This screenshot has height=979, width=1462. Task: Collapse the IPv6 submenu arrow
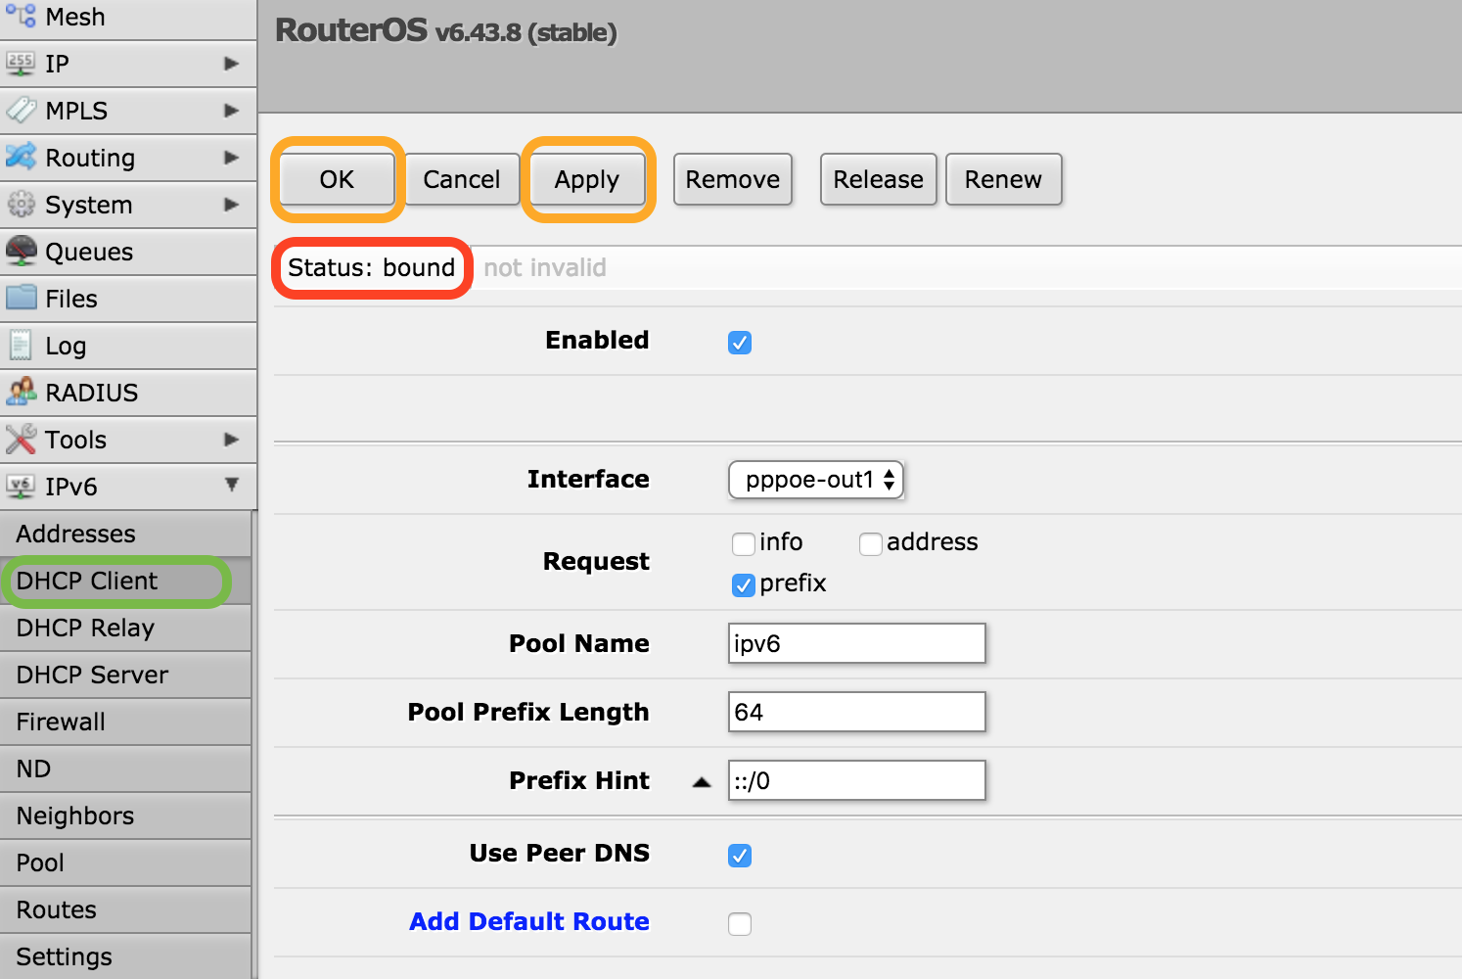click(x=232, y=485)
